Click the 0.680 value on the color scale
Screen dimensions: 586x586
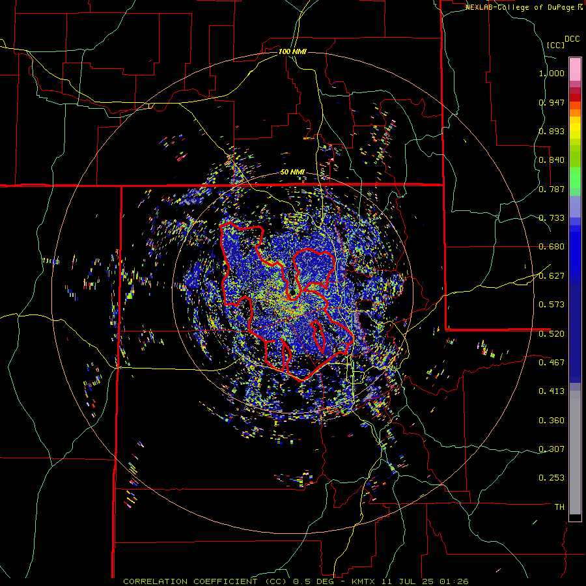click(551, 247)
